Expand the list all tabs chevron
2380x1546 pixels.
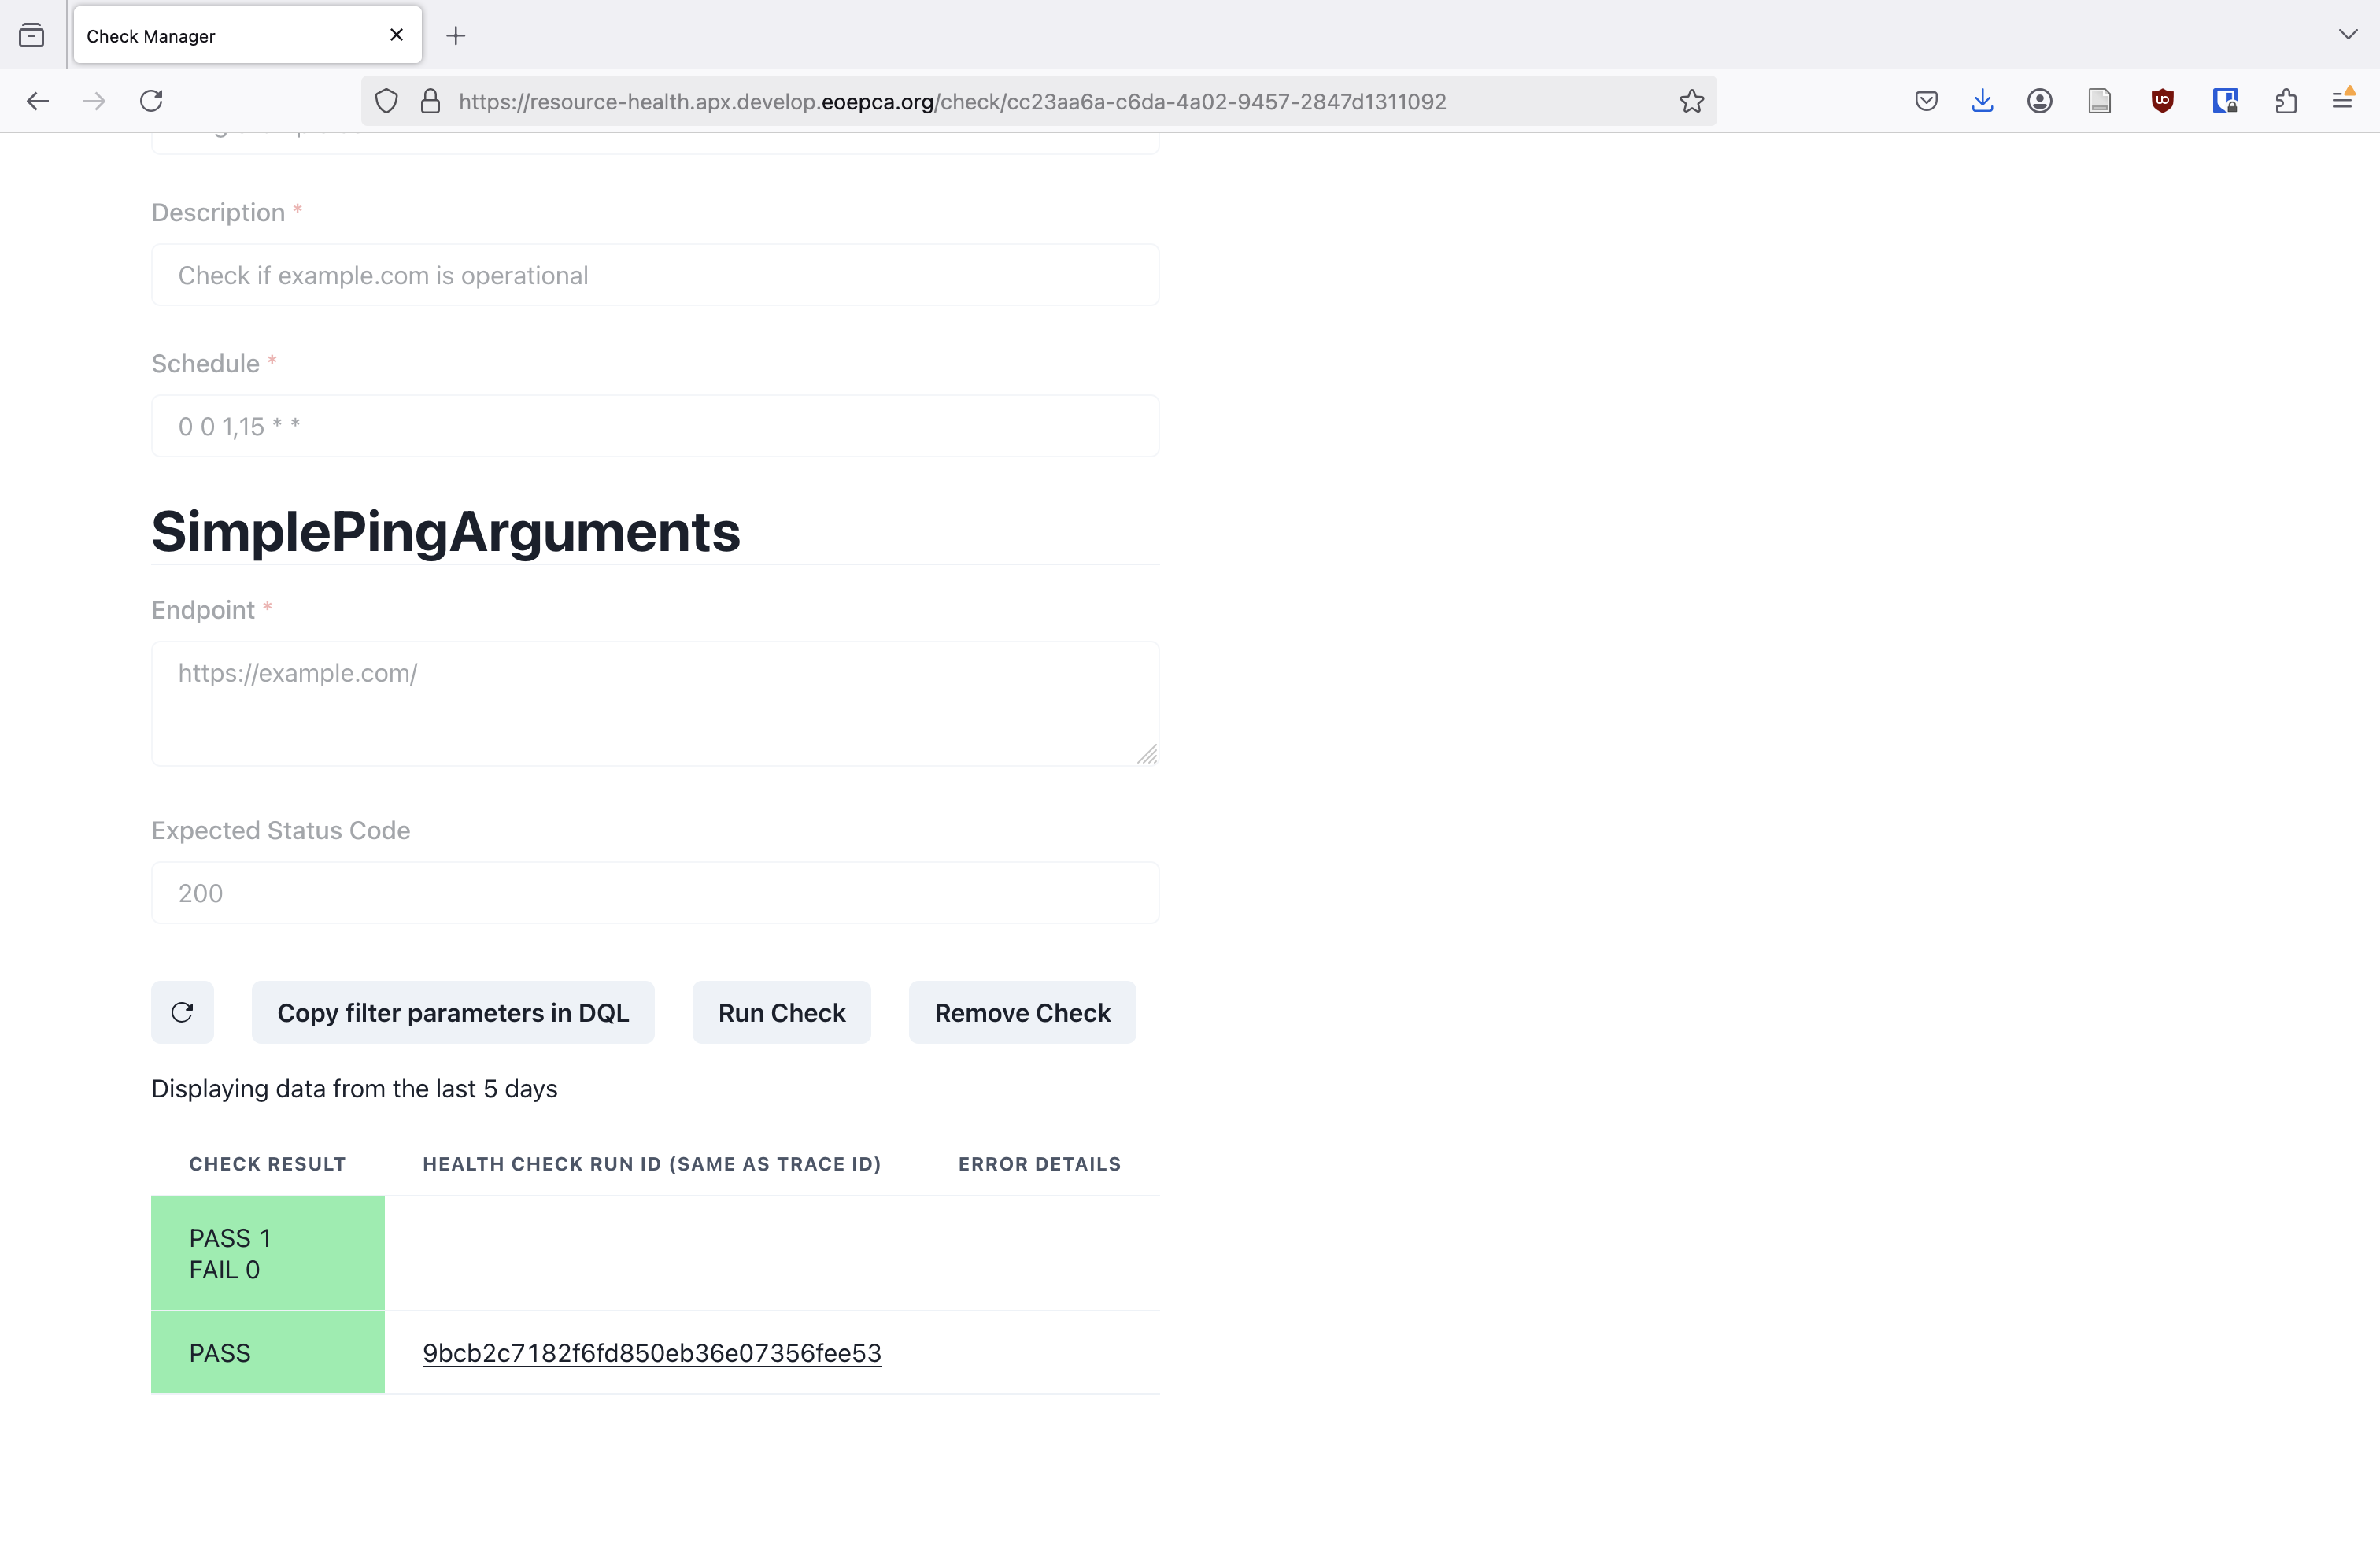click(x=2348, y=35)
